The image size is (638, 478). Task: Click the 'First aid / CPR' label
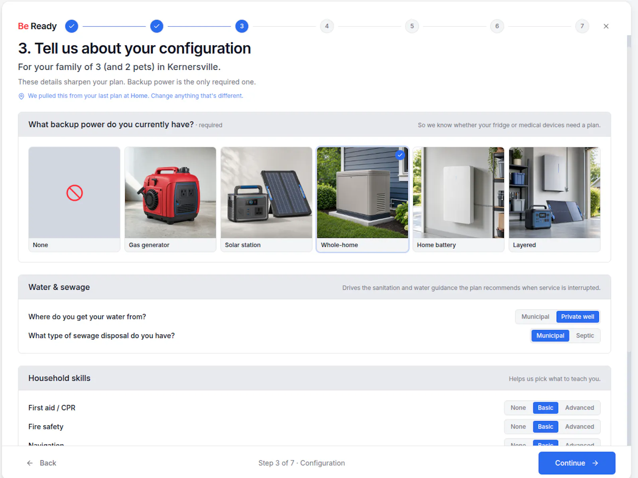point(52,408)
